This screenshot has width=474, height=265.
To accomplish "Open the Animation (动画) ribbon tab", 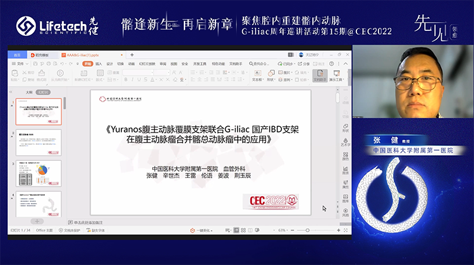I will pos(131,64).
